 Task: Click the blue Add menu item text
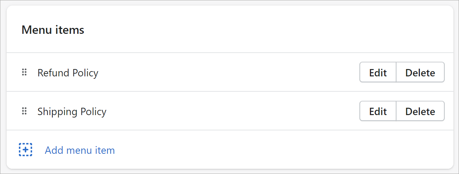click(80, 150)
